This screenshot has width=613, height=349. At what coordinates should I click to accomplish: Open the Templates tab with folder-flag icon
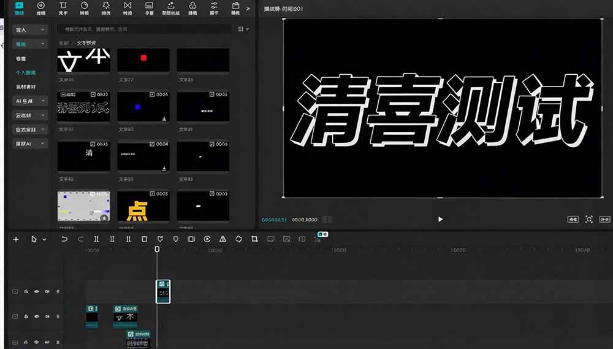(x=235, y=8)
